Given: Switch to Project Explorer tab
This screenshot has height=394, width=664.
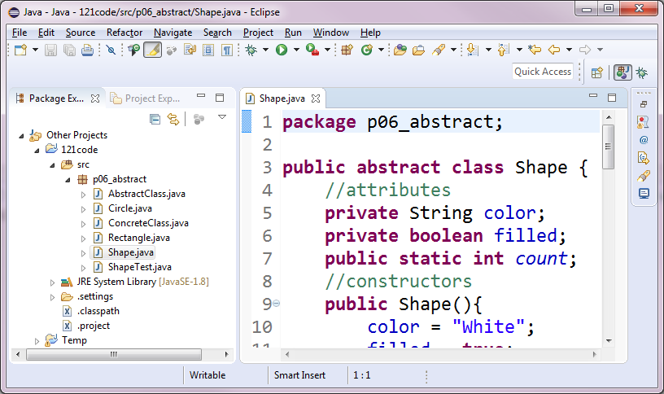Looking at the screenshot, I should pyautogui.click(x=146, y=98).
